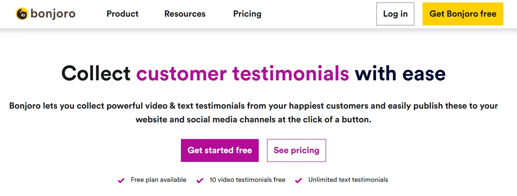517x196 pixels.
Task: Open the Product menu
Action: [x=122, y=14]
